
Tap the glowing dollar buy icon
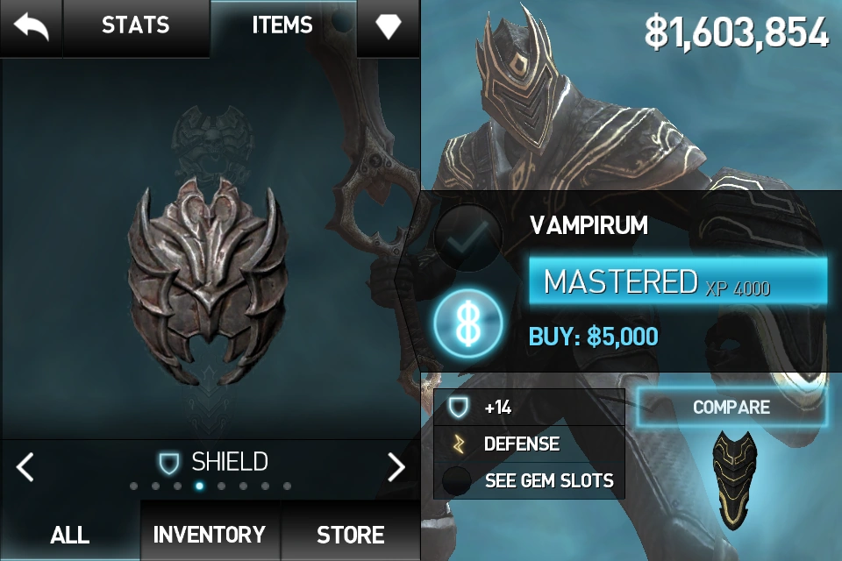tap(467, 323)
